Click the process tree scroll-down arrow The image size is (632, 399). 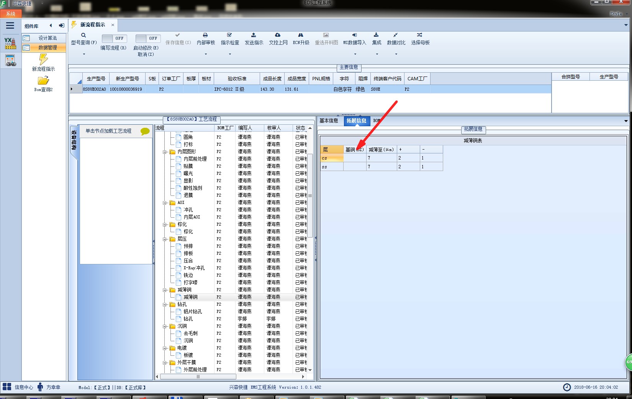pyautogui.click(x=310, y=370)
